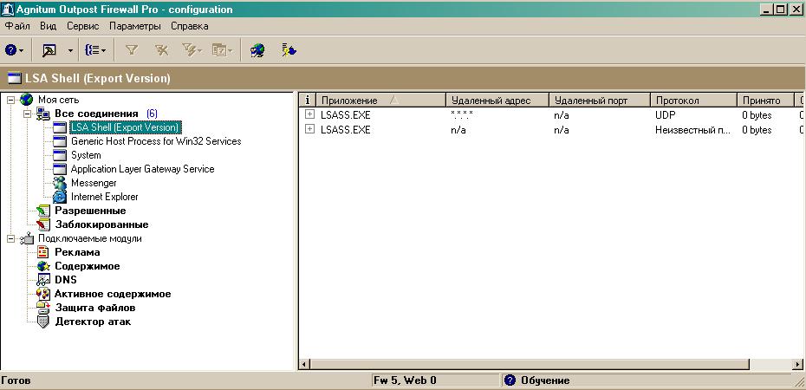Click the Активное содержимое plugin icon

coord(43,294)
